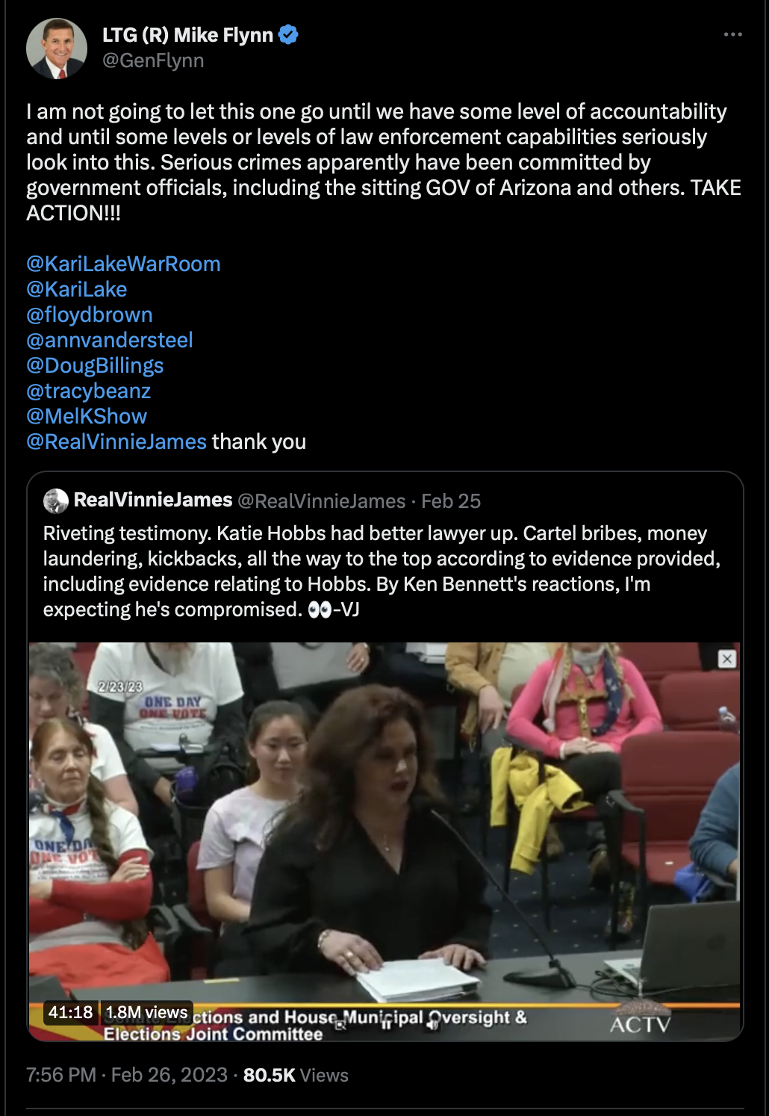Pause the embedded video in the thumbnail
This screenshot has height=1116, width=769.
click(x=386, y=1024)
